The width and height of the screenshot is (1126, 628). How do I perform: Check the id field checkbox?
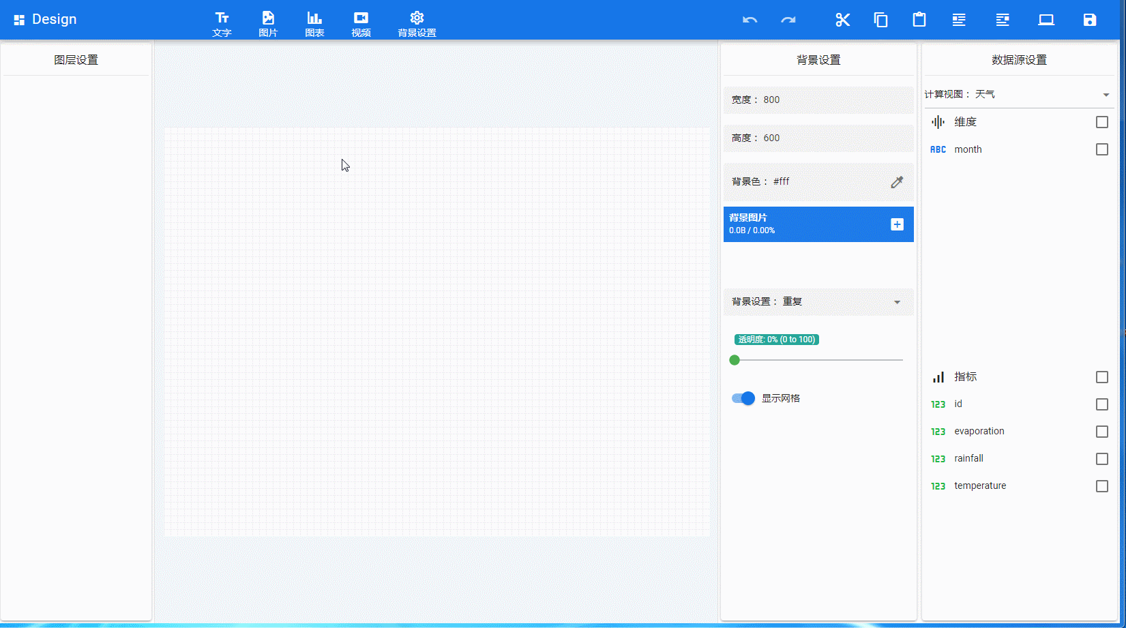[x=1102, y=404]
